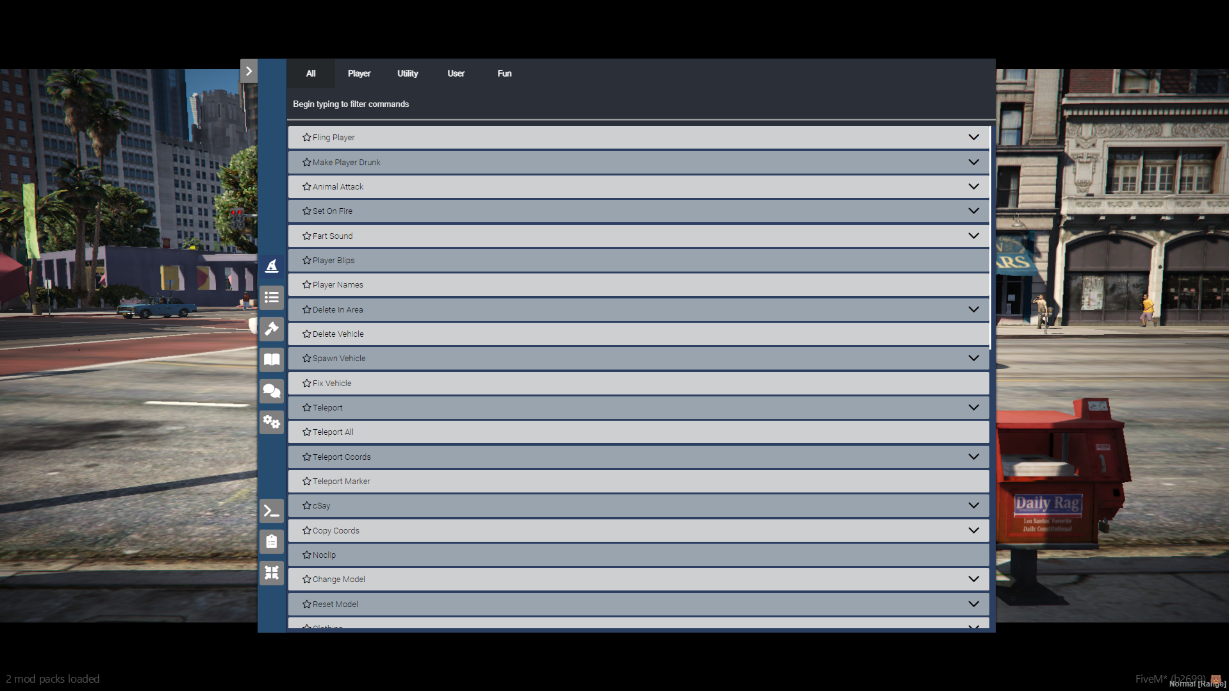Favorite the Fling Player command star
Screen dimensions: 1229x691
pyautogui.click(x=306, y=137)
